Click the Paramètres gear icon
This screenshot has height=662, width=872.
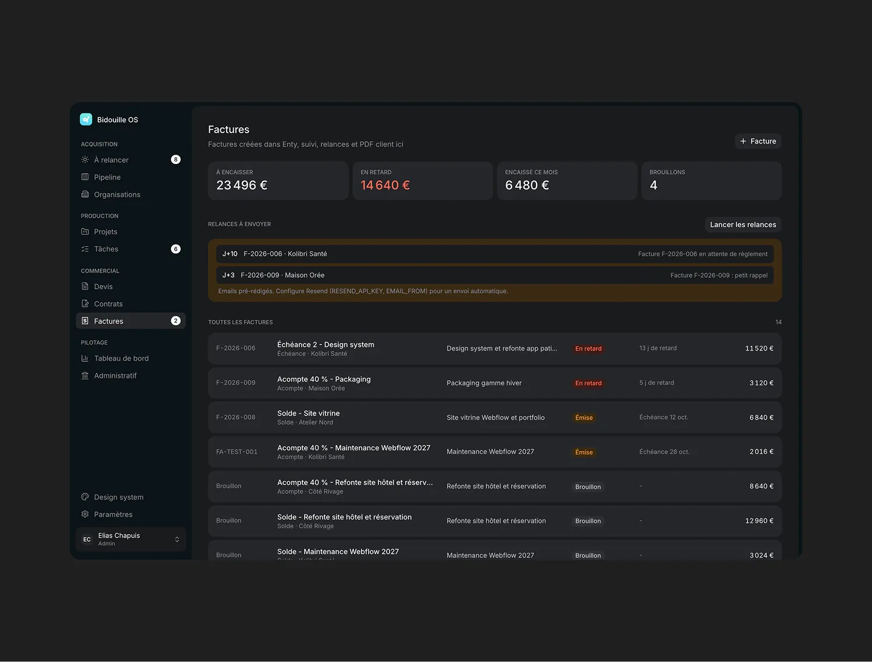[85, 514]
